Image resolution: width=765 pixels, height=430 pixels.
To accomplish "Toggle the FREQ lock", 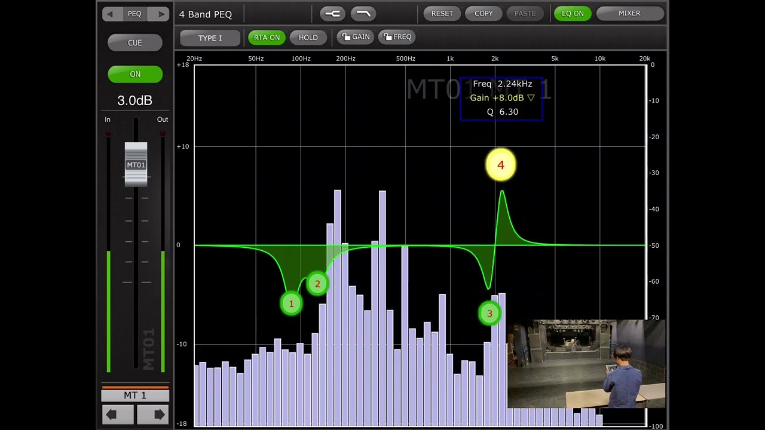I will tap(397, 37).
